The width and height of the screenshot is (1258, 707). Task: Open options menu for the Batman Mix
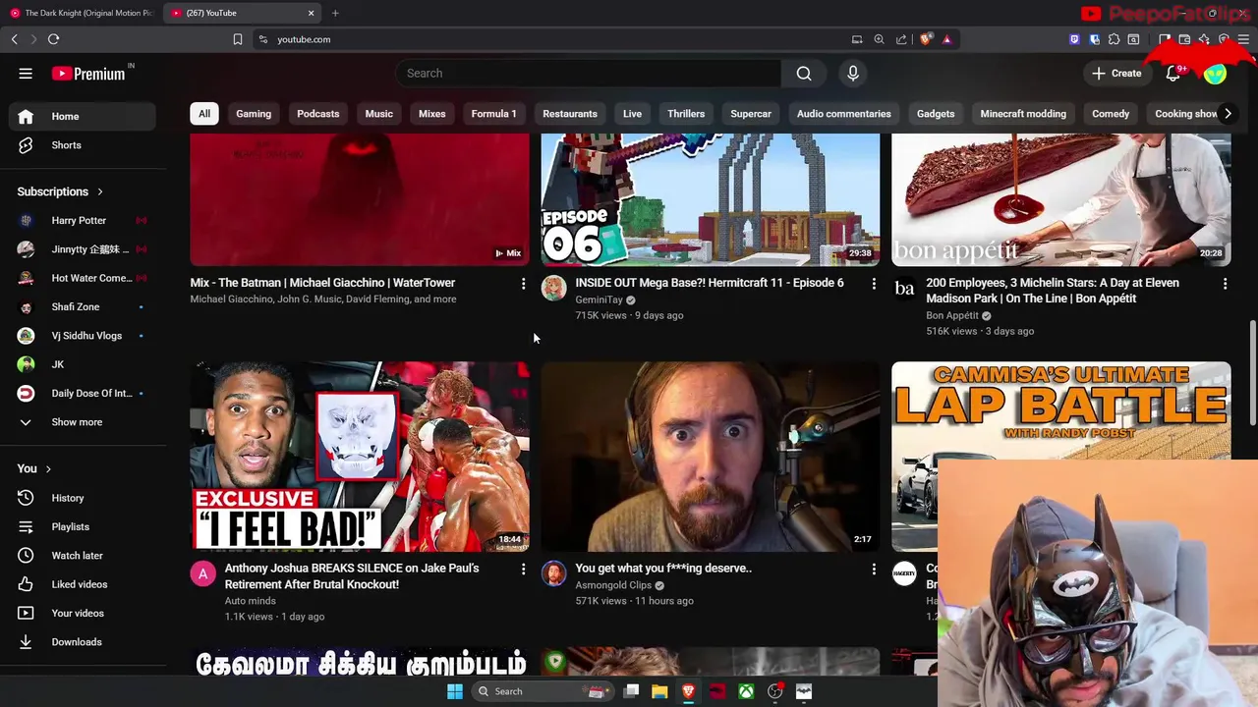pos(523,284)
